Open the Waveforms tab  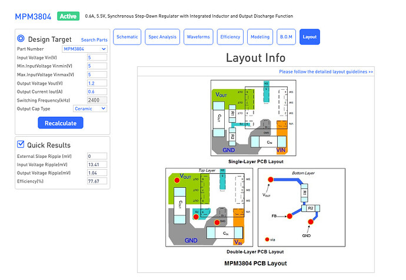(x=198, y=37)
